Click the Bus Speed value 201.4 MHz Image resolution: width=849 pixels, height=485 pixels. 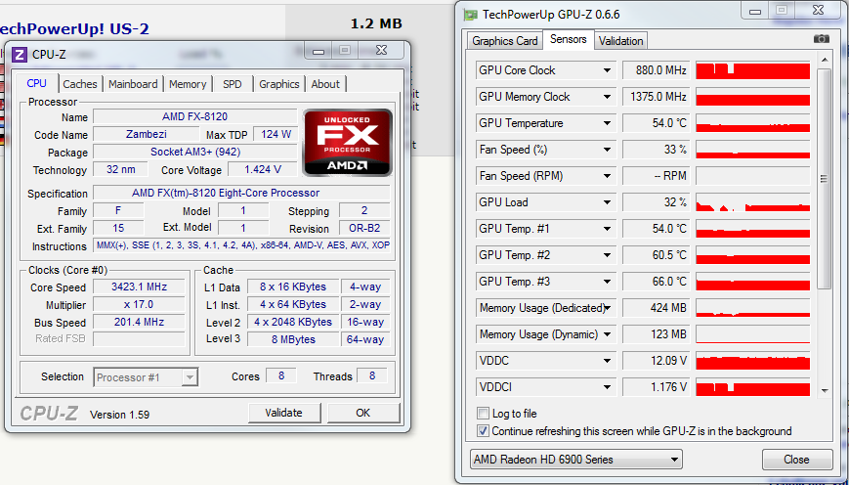click(139, 322)
